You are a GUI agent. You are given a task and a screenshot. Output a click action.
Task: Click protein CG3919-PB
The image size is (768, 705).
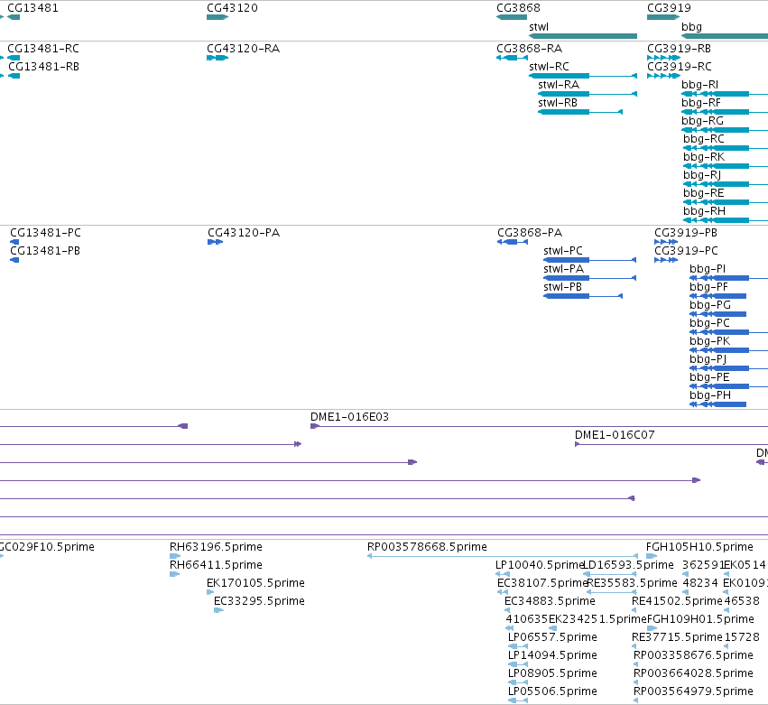666,242
